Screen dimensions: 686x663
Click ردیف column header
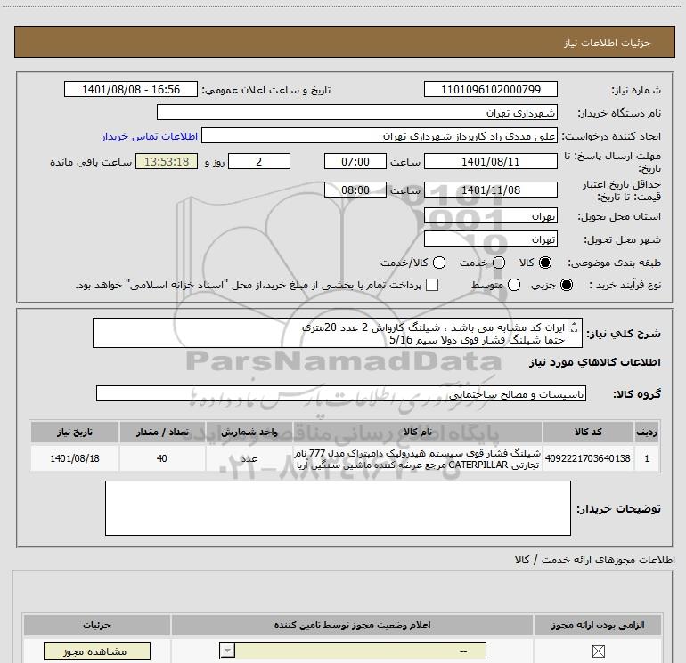(x=647, y=432)
